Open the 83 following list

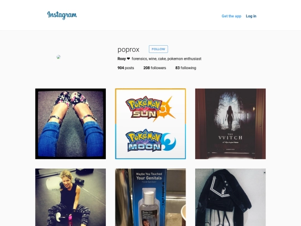[186, 68]
